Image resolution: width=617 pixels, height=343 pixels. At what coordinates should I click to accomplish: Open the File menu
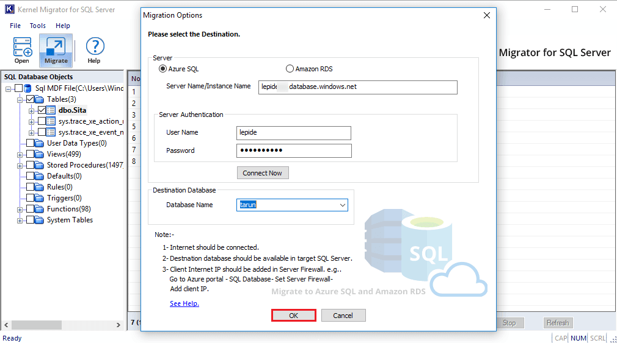tap(15, 26)
